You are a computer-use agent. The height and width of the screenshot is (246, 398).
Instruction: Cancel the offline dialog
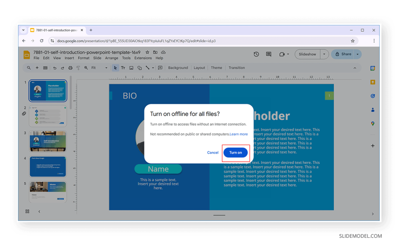(212, 152)
